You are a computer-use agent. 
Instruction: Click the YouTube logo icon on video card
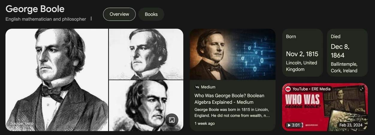pyautogui.click(x=288, y=89)
